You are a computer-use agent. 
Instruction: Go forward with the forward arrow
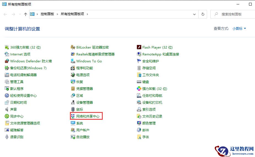tap(13, 14)
